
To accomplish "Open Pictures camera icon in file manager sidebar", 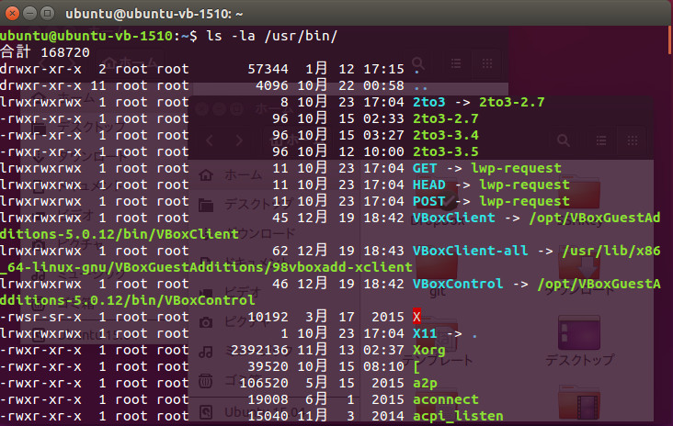I will click(206, 322).
